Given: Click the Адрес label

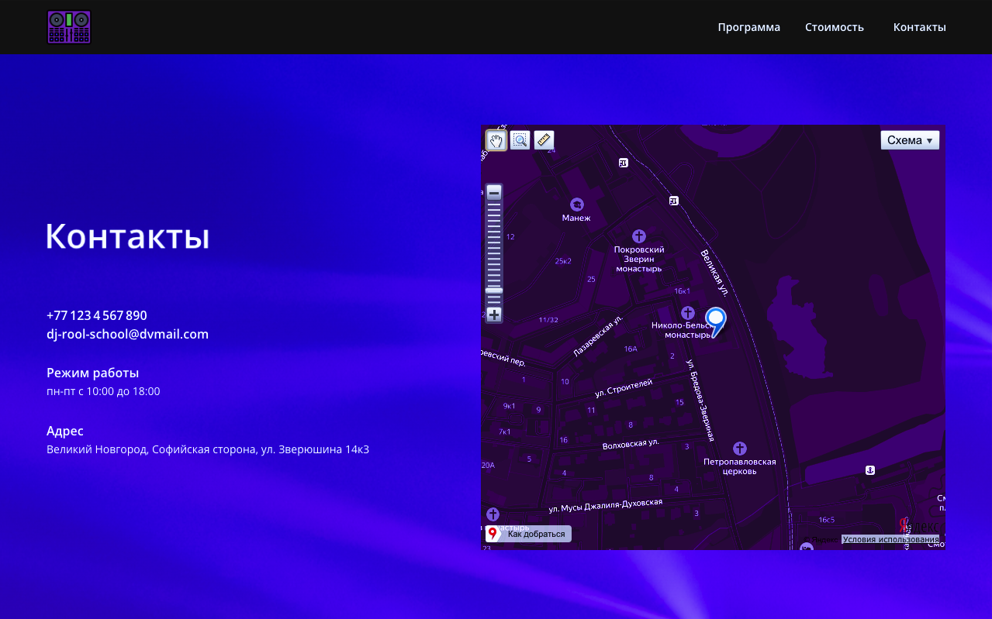Looking at the screenshot, I should (x=65, y=431).
